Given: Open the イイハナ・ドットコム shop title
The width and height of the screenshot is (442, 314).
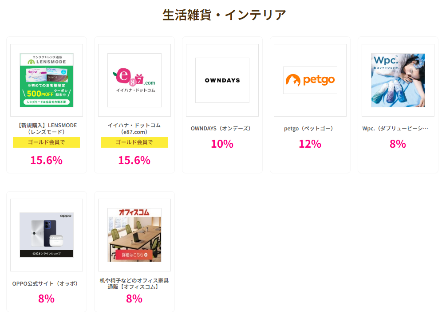Looking at the screenshot, I should pos(134,129).
